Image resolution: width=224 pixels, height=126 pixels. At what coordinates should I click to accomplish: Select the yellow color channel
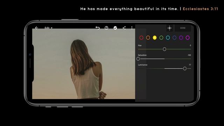coord(155,38)
